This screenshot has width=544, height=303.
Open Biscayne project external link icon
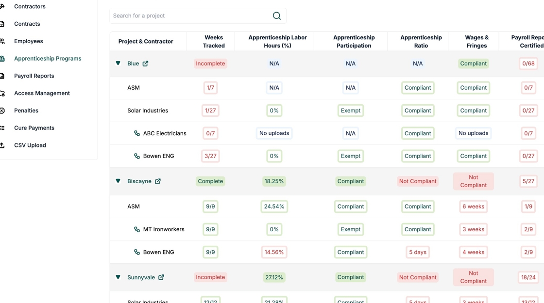coord(158,181)
